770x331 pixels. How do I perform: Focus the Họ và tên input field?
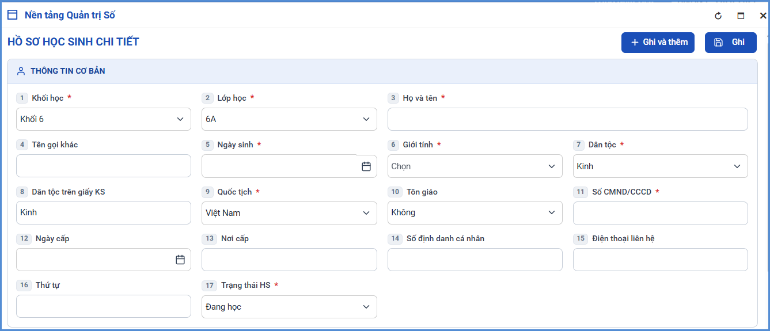568,119
